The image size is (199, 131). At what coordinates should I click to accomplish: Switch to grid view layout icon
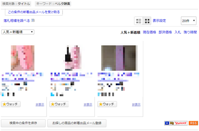(x=147, y=21)
